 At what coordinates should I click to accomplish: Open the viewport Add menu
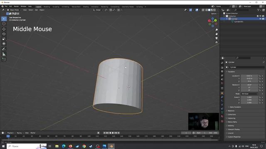[36, 10]
